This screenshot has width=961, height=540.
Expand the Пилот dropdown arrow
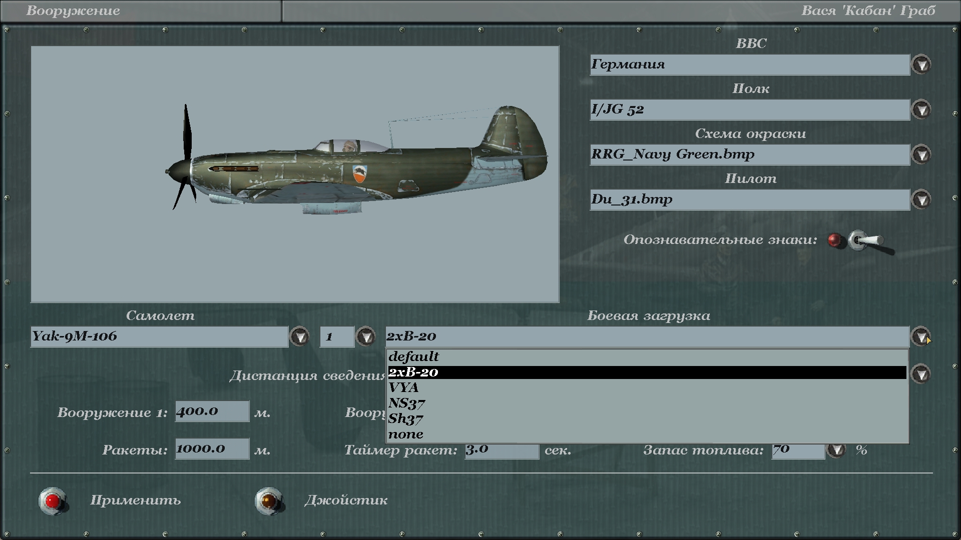point(921,199)
